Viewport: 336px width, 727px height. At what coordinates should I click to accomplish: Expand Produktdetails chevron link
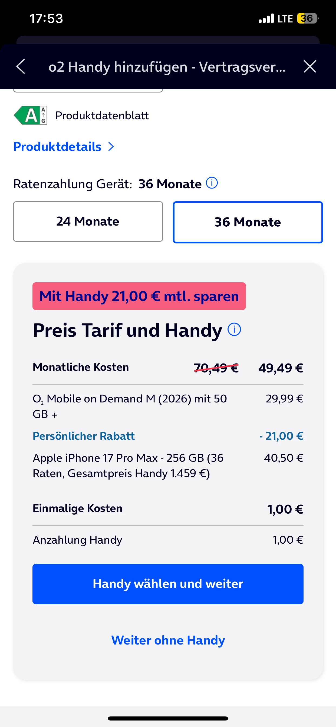tap(111, 147)
